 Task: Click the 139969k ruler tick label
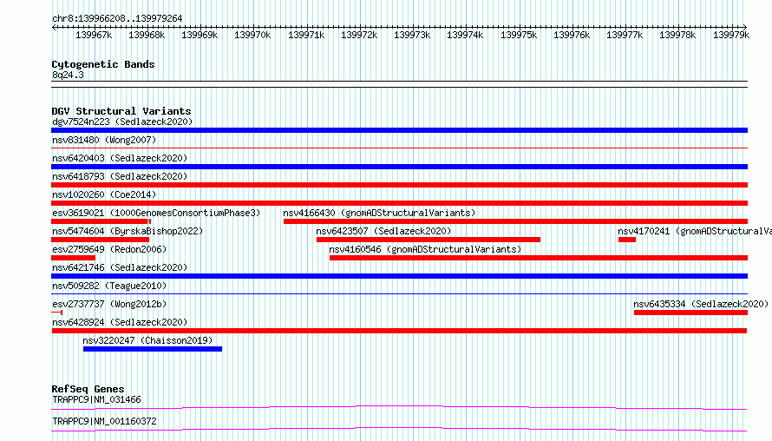[200, 36]
